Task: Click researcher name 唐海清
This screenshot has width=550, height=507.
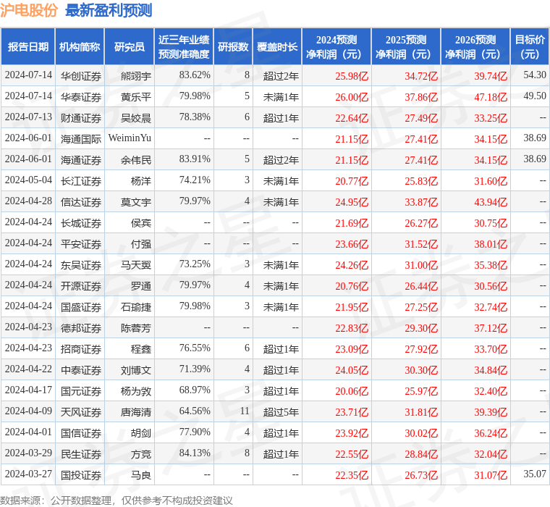Action: pyautogui.click(x=136, y=412)
